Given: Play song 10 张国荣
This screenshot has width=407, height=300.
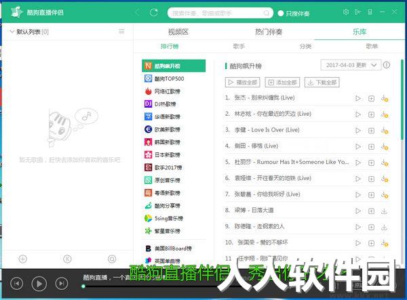Looking at the screenshot, I should 358,243.
